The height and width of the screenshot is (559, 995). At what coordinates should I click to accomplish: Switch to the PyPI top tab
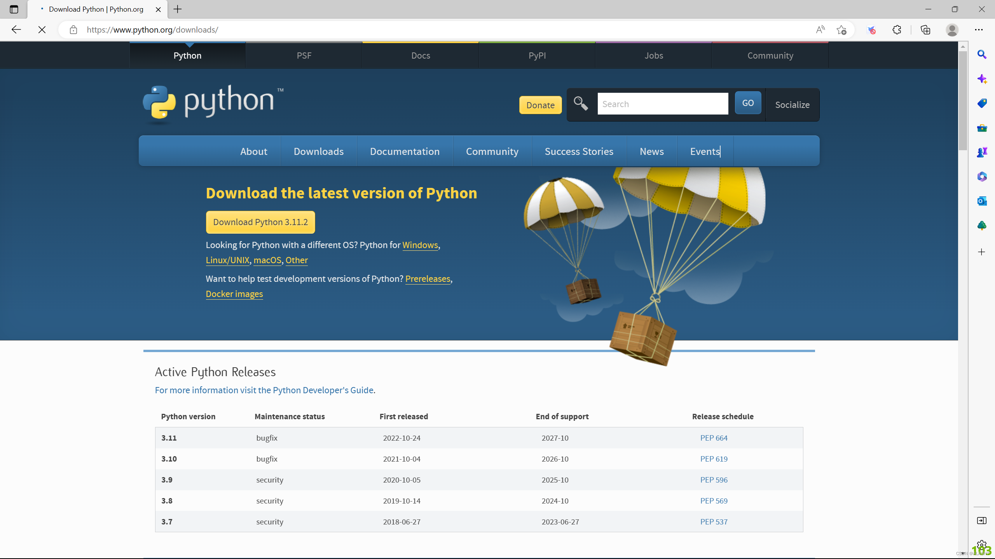537,56
